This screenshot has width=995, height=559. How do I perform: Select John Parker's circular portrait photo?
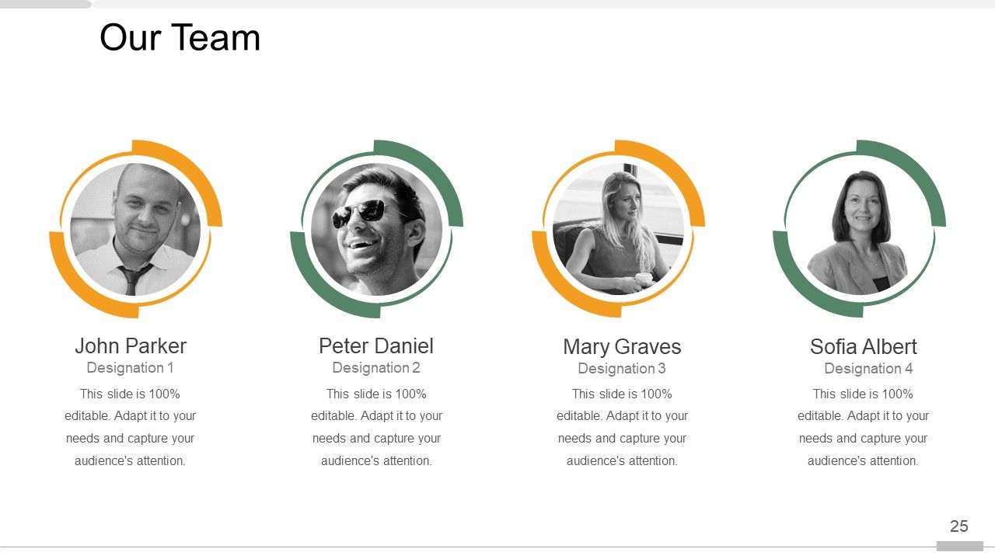[135, 229]
